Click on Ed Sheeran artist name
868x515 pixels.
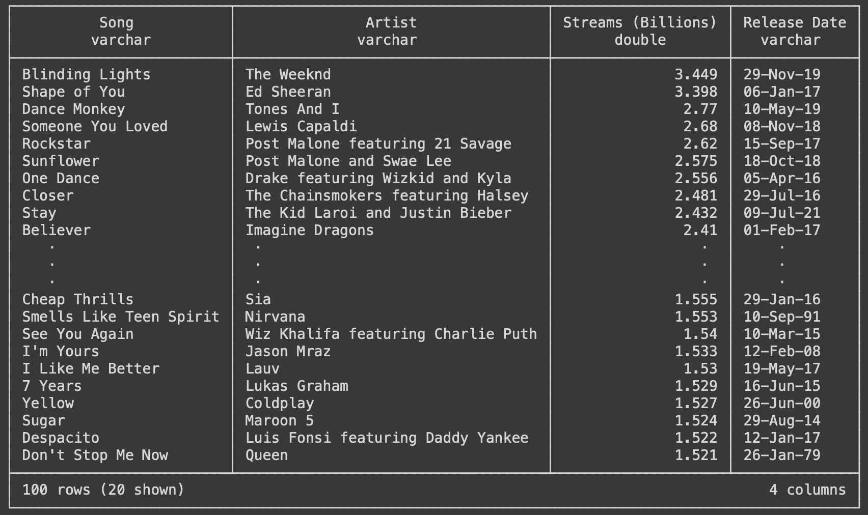pos(288,92)
